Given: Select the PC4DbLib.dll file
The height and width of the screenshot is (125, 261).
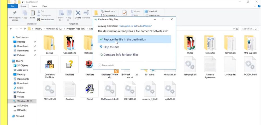Looking at the screenshot, I should pos(250,66).
